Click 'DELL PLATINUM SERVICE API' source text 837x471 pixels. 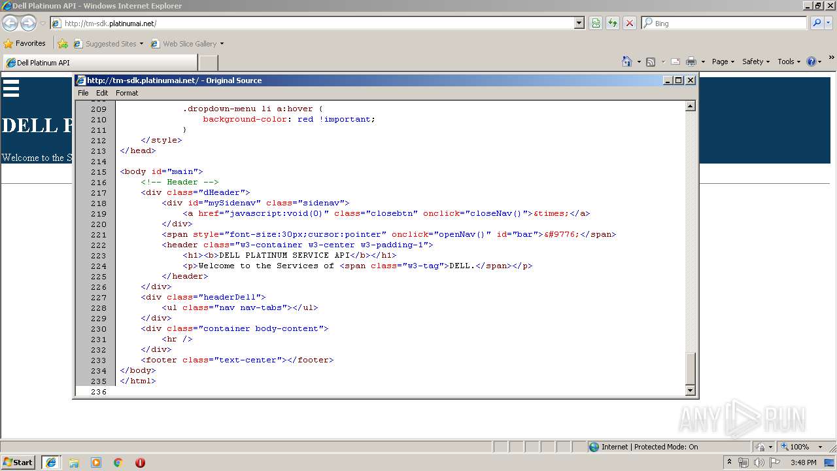[x=284, y=255]
